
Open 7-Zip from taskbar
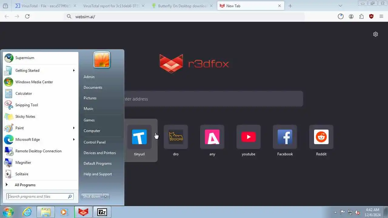(102, 212)
